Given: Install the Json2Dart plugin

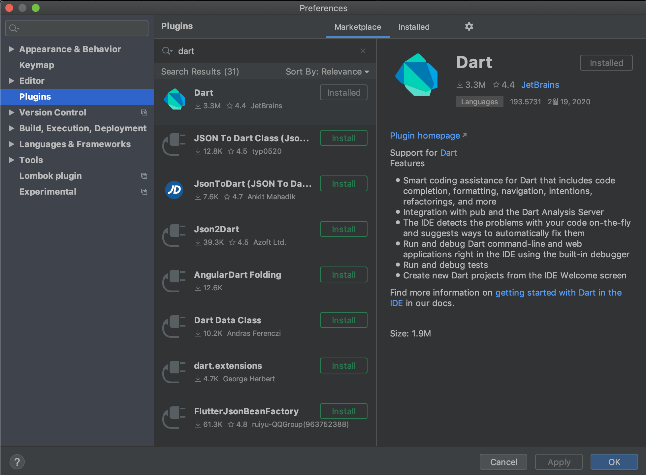Looking at the screenshot, I should coord(343,229).
